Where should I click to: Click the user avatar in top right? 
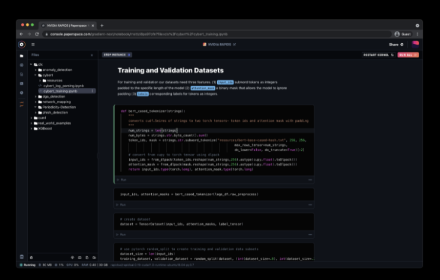tap(415, 44)
